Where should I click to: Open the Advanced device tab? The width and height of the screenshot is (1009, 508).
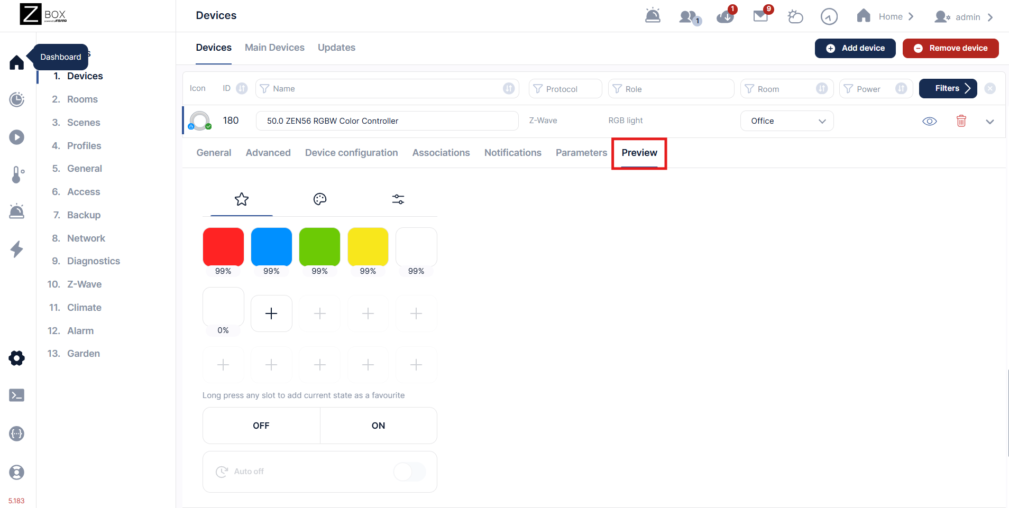coord(268,153)
